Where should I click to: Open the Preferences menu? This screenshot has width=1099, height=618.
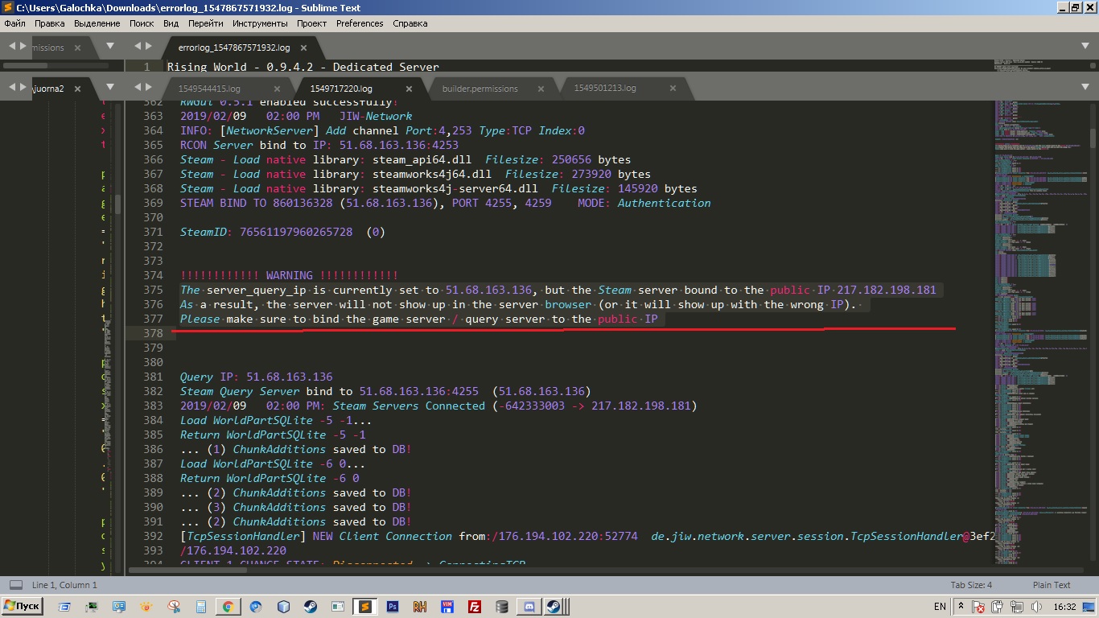[x=359, y=23]
